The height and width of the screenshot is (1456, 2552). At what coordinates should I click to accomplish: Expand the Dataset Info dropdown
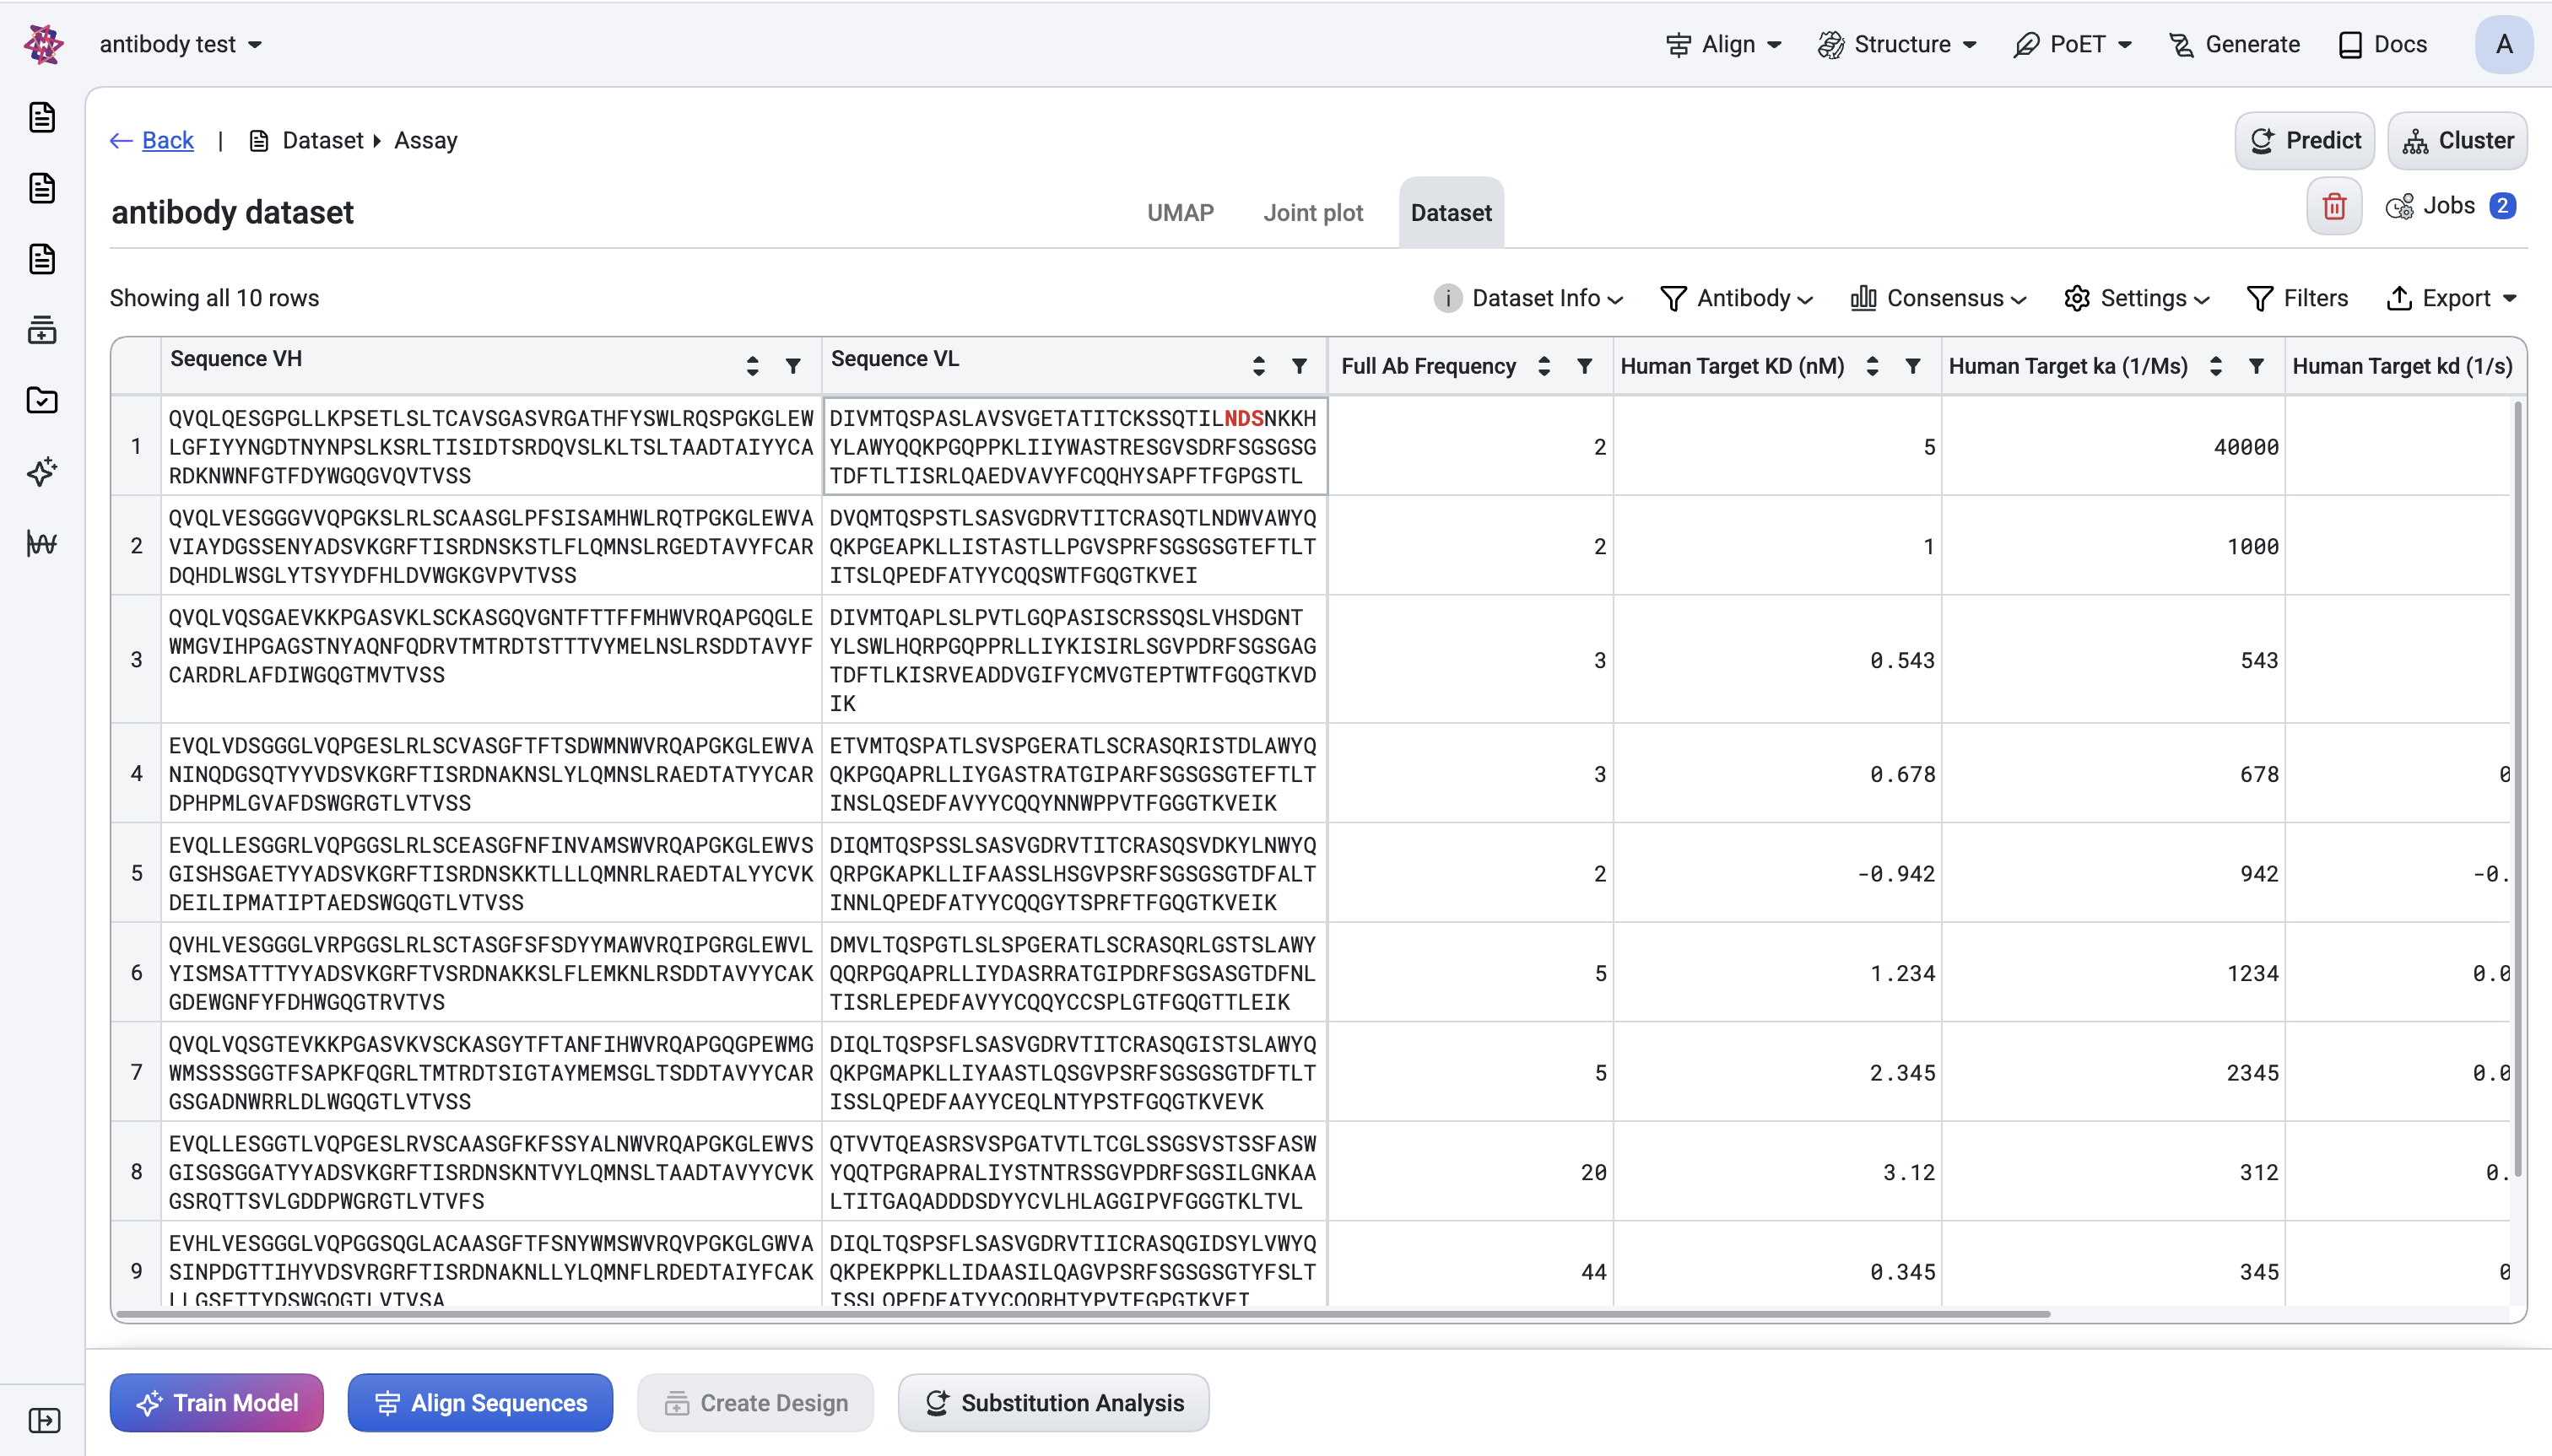click(1528, 298)
